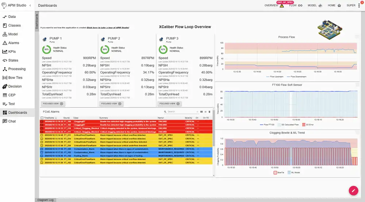Switch to the OVERVIEW tab

tap(271, 5)
